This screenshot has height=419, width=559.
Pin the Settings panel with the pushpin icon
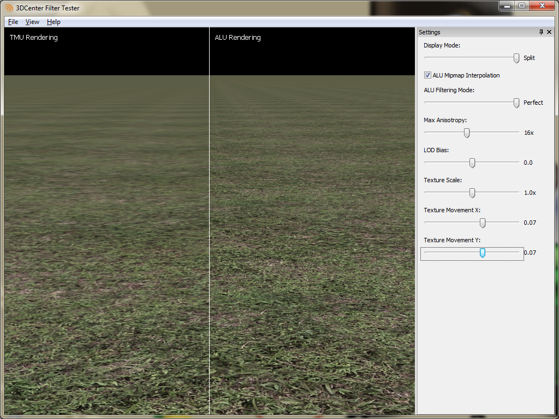(x=541, y=32)
